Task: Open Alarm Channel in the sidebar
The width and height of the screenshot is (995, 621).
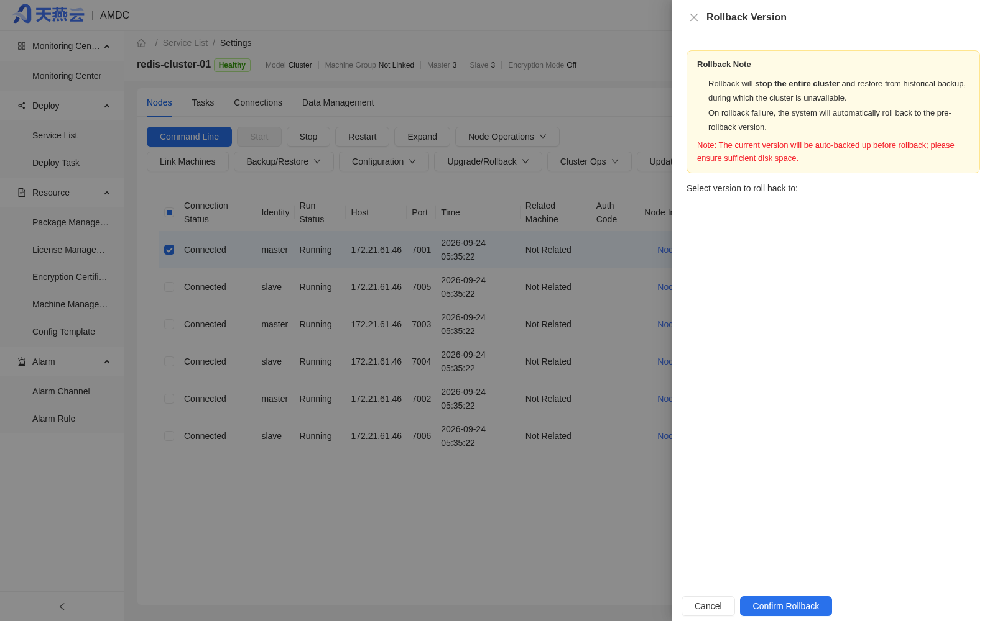Action: pos(61,391)
